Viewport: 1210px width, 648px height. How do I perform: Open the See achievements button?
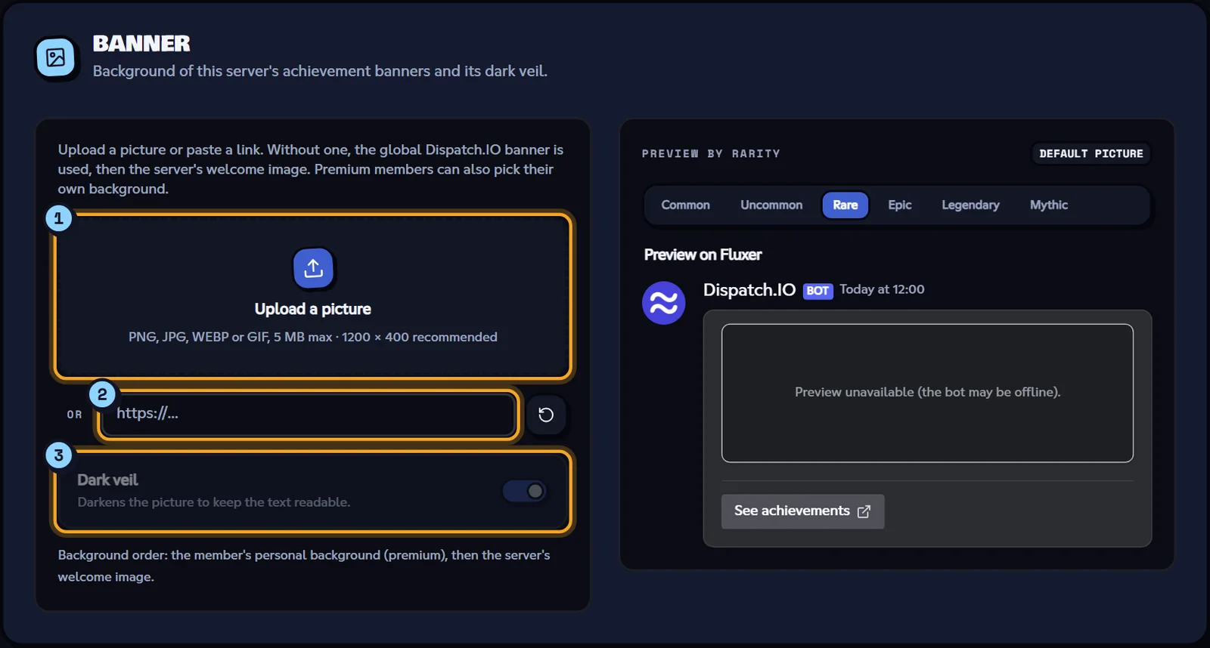point(802,511)
